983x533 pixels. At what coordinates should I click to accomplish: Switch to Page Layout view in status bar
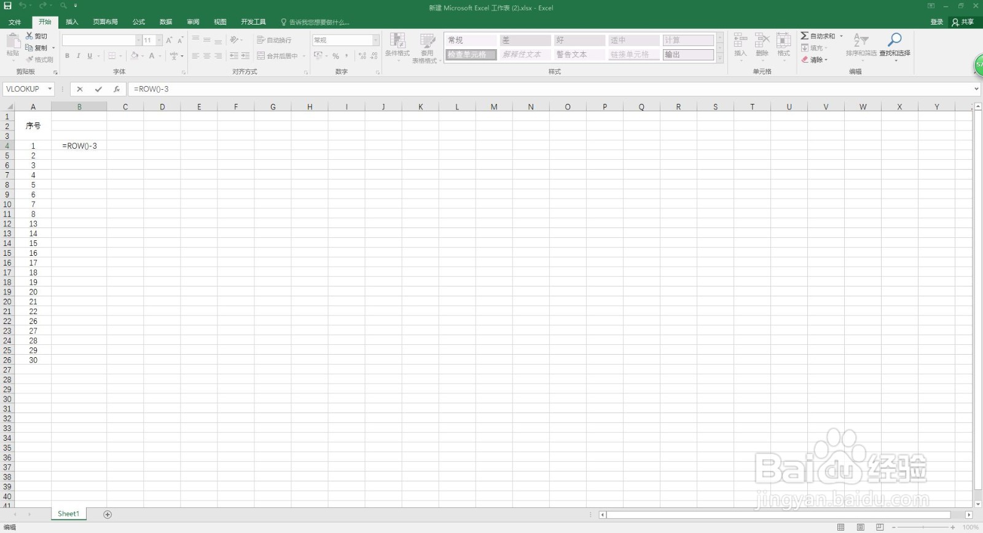861,527
